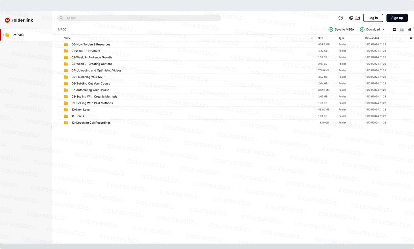The width and height of the screenshot is (414, 249).
Task: Click the 482.0 MB size value
Action: coord(324,110)
